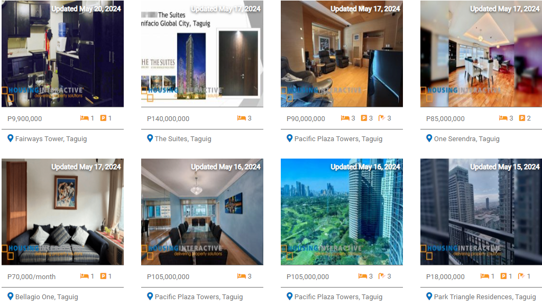The image size is (542, 305).
Task: Click the parking icon on One Serendra listing
Action: [522, 118]
